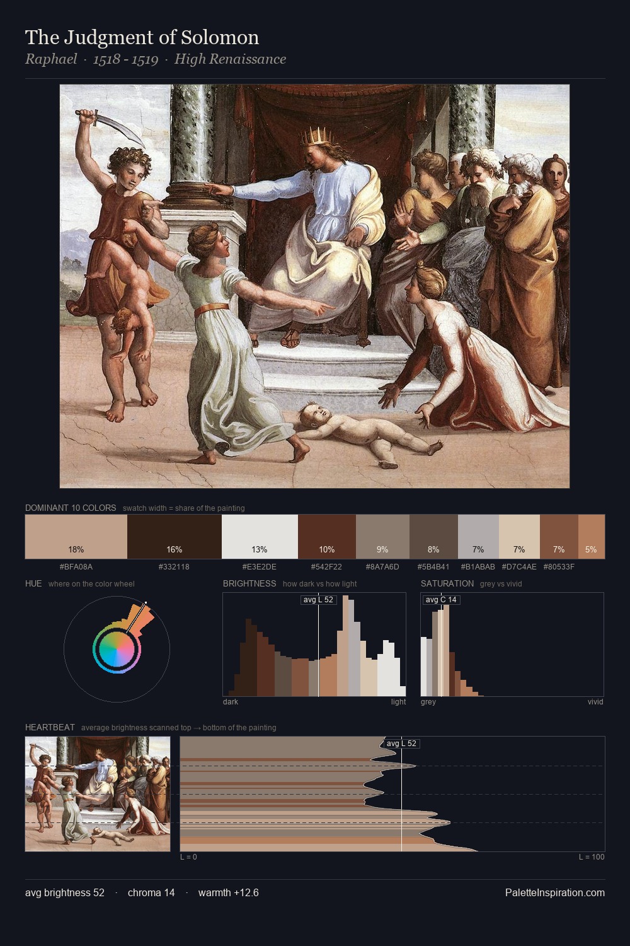Click the hex label #B1ABAB

coord(478,566)
